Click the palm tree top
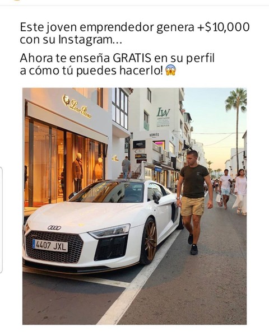 (236, 100)
